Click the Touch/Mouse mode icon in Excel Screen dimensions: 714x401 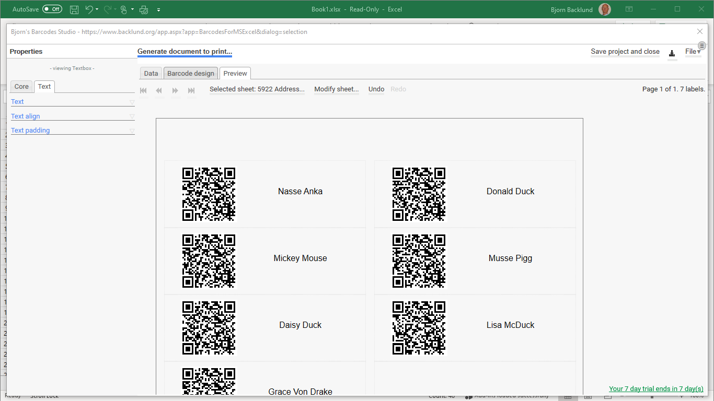(123, 9)
